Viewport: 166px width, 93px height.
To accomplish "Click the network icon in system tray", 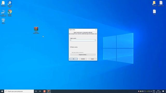I will [149, 91].
